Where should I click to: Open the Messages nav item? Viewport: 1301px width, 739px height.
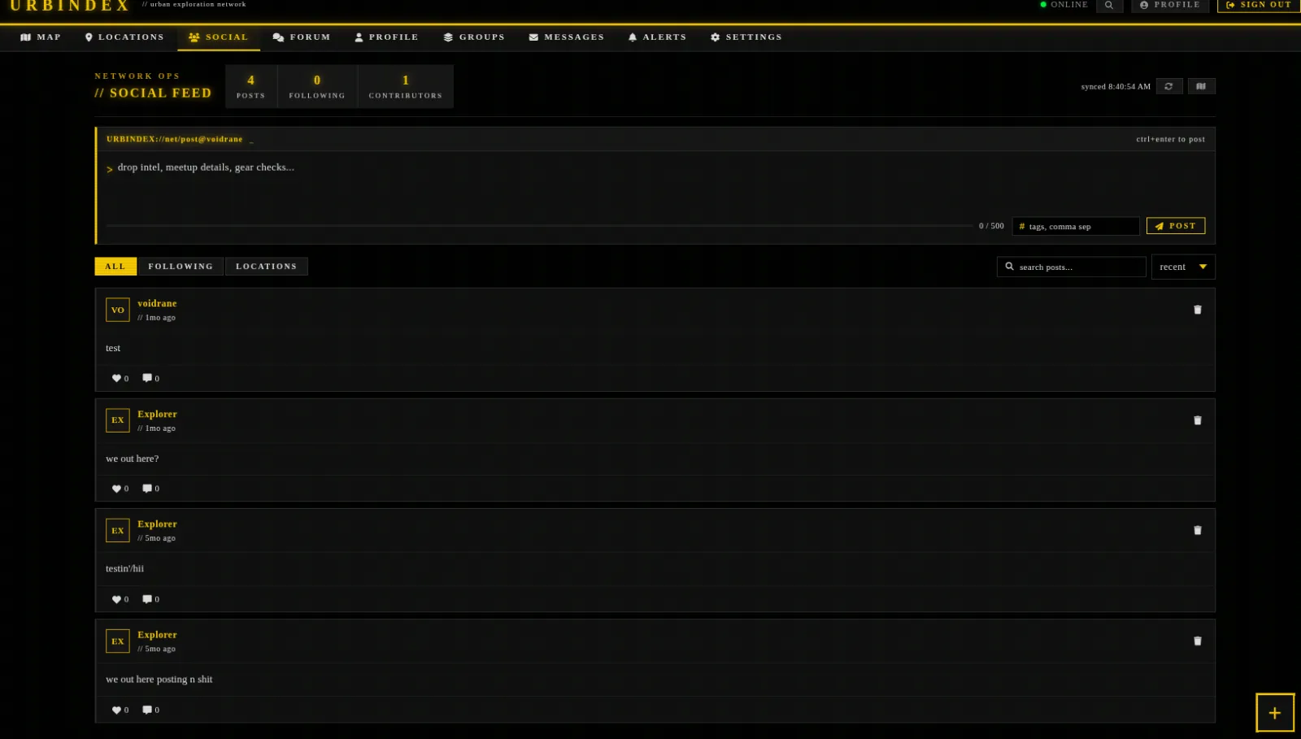567,37
